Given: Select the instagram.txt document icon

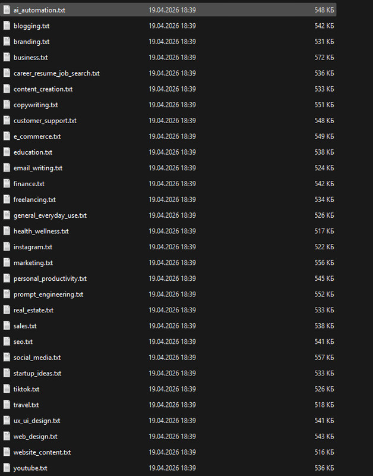Looking at the screenshot, I should click(7, 246).
